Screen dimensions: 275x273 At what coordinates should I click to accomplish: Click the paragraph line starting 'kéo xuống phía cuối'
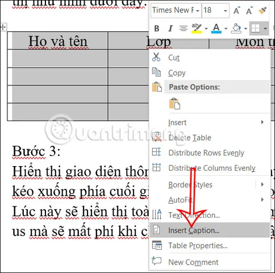click(81, 192)
